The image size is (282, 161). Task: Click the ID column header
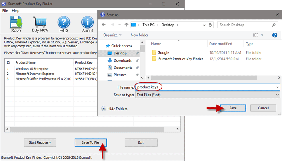[8, 62]
